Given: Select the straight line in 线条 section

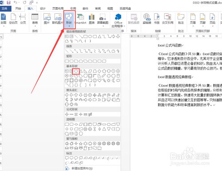Looking at the screenshot, I should 67,51.
